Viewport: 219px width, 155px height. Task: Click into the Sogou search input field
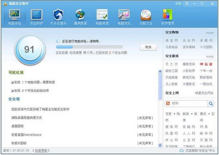189,104
